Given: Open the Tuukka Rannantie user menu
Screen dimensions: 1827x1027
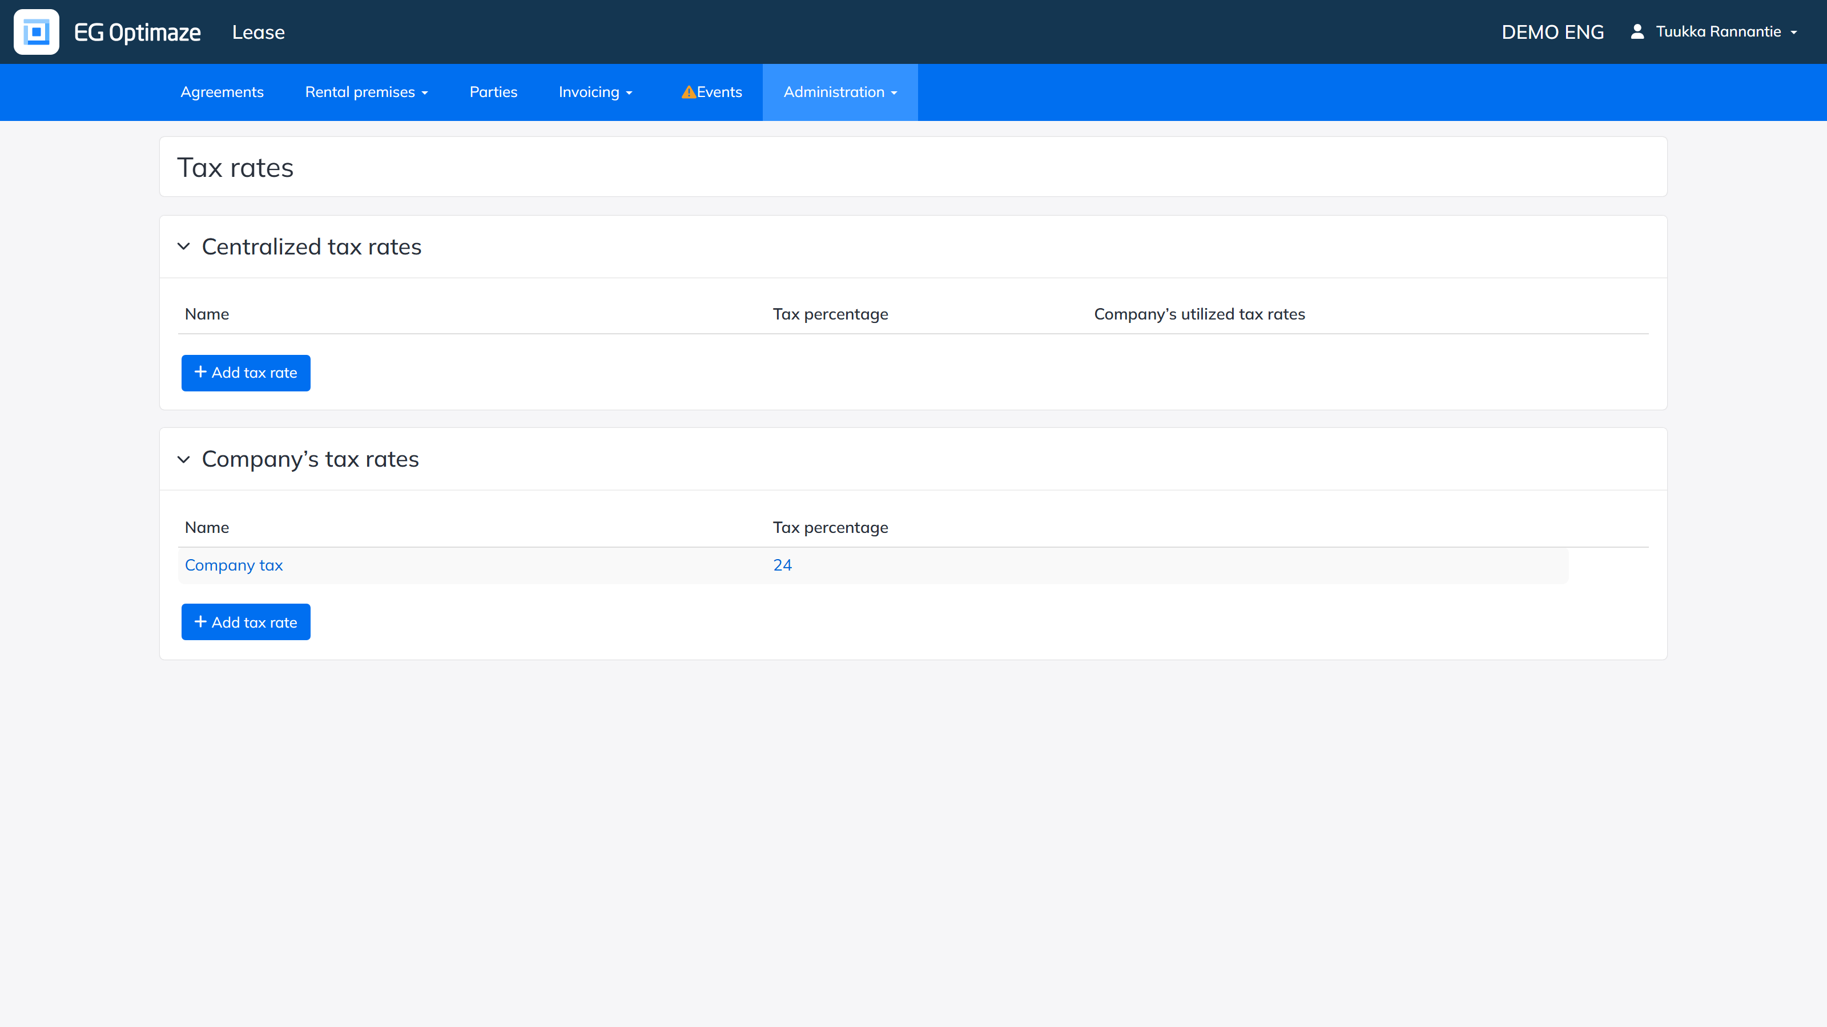Looking at the screenshot, I should point(1727,32).
